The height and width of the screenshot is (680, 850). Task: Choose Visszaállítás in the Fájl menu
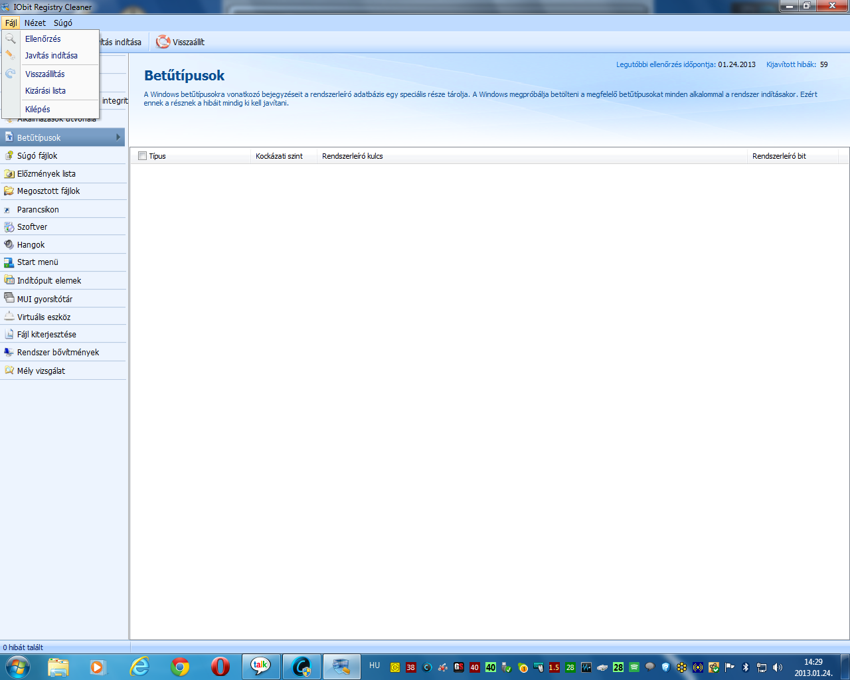[50, 74]
